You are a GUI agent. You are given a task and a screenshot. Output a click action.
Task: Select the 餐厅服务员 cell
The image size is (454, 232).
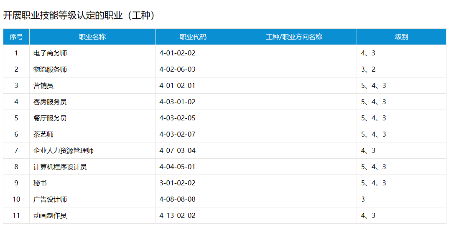[x=92, y=118]
